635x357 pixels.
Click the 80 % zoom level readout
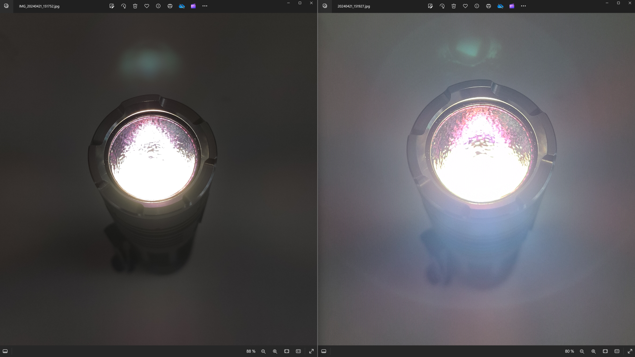point(569,351)
